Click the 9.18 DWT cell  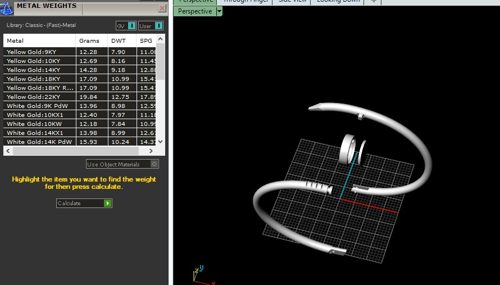[122, 70]
